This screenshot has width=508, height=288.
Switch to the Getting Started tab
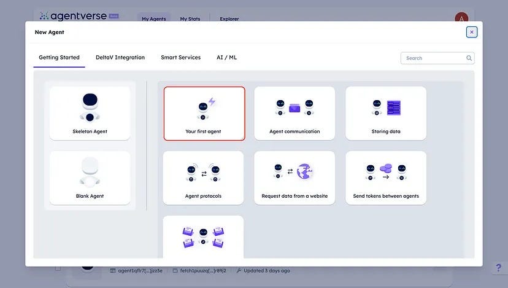click(x=59, y=57)
